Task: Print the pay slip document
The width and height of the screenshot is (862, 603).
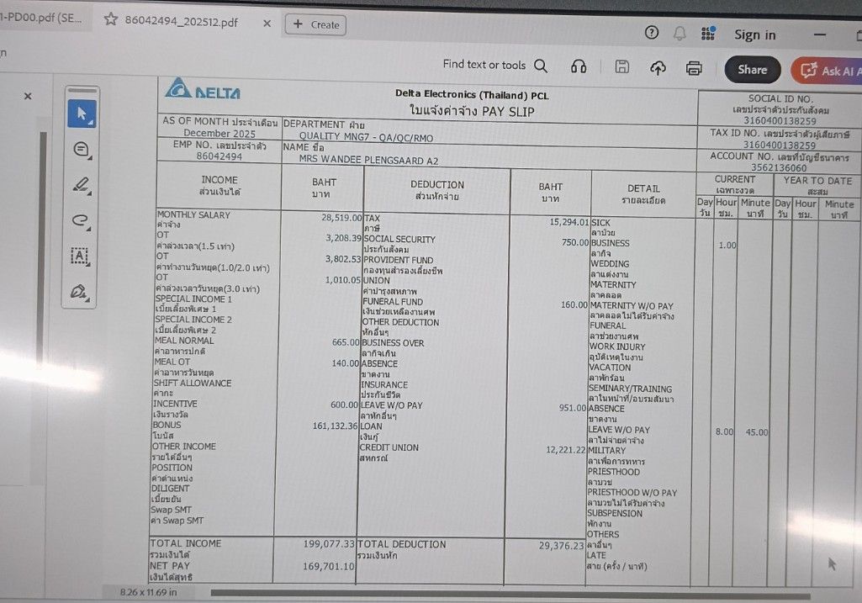Action: (x=694, y=68)
